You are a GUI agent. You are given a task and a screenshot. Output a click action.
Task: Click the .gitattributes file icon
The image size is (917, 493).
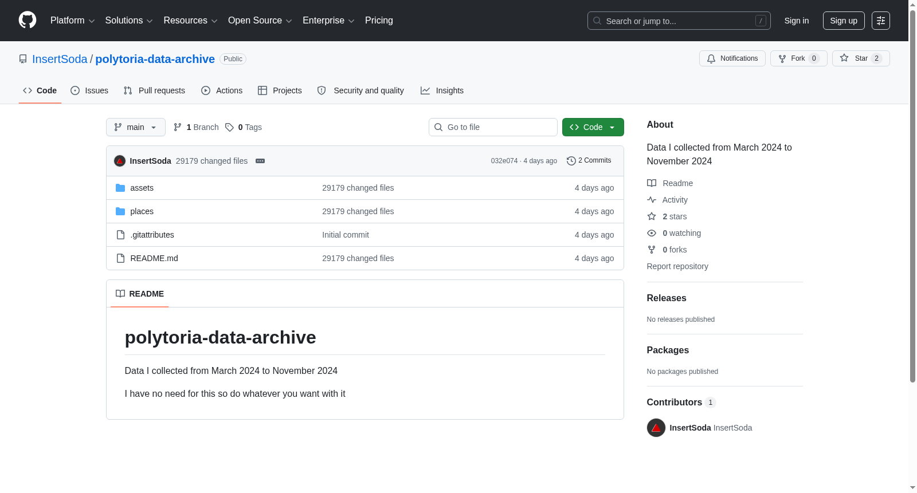[120, 235]
